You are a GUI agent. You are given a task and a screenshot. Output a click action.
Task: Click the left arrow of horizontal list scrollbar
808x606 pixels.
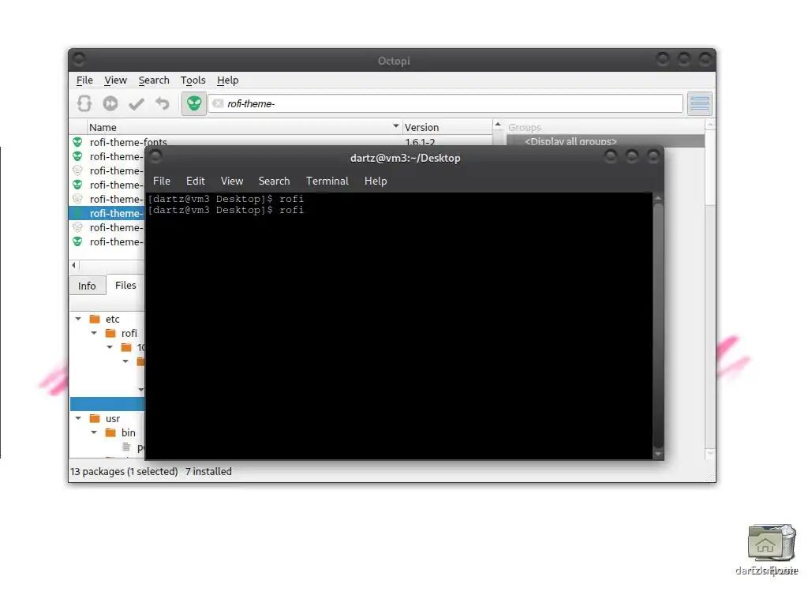click(73, 265)
